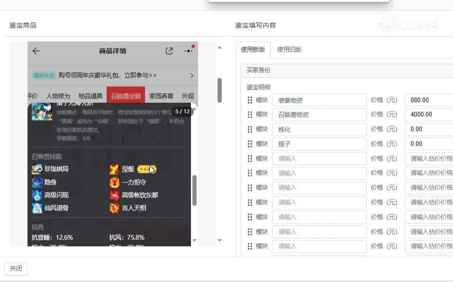Tap the share icon in product detail header

169,51
